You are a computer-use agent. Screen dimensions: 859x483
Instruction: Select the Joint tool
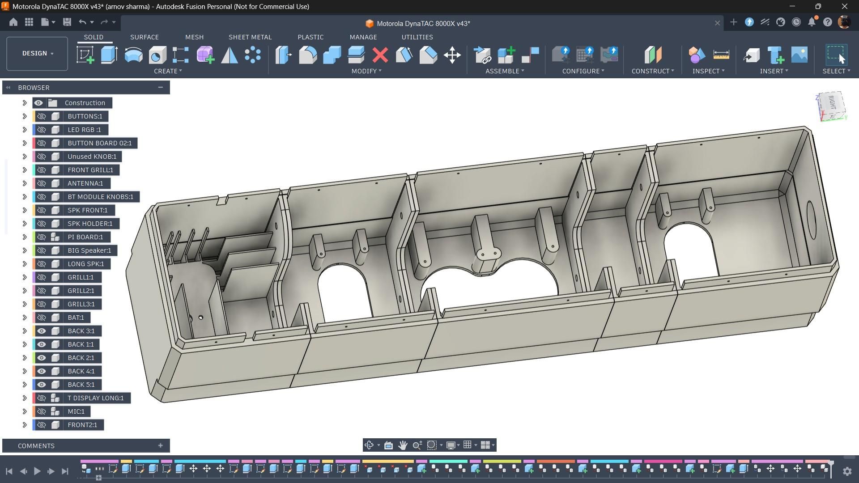coord(531,55)
